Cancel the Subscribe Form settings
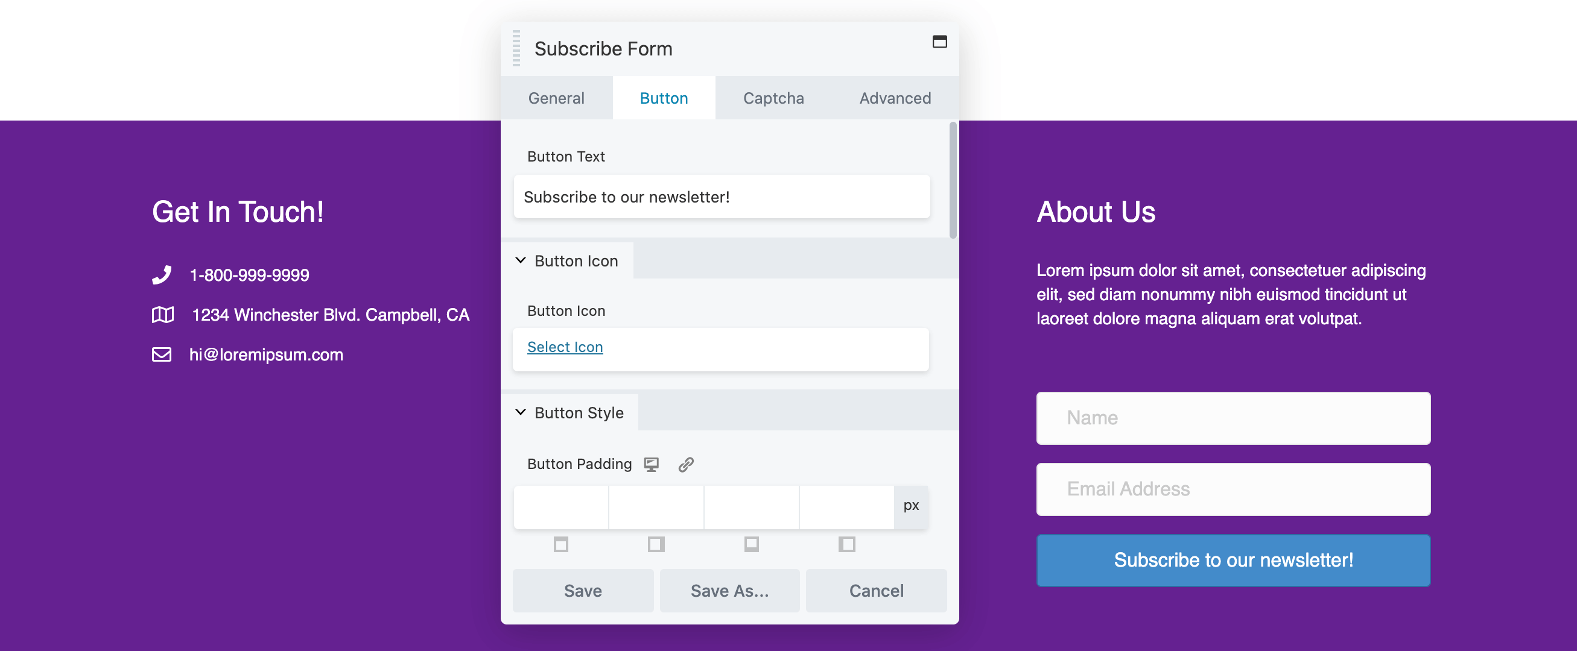Screen dimensions: 1577x651 (876, 591)
